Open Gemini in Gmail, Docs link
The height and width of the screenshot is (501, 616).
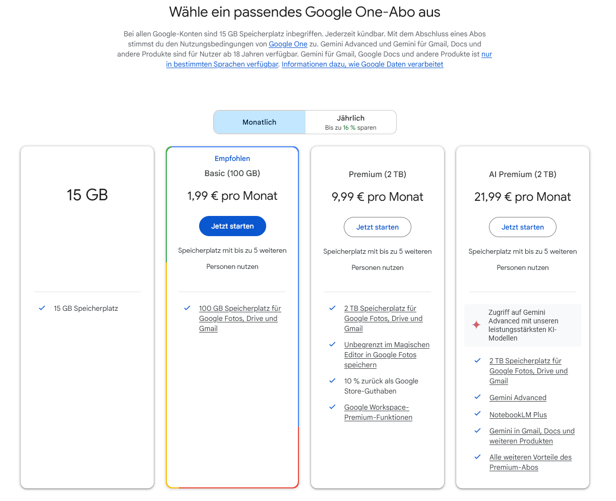532,436
